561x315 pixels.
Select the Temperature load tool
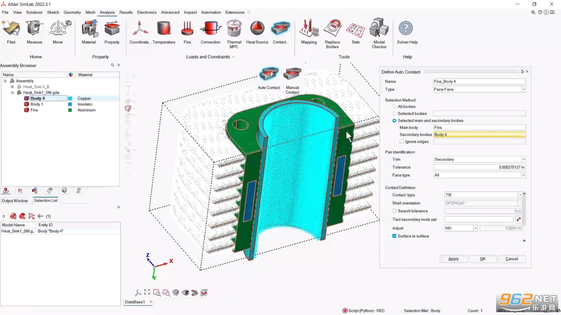tap(164, 32)
